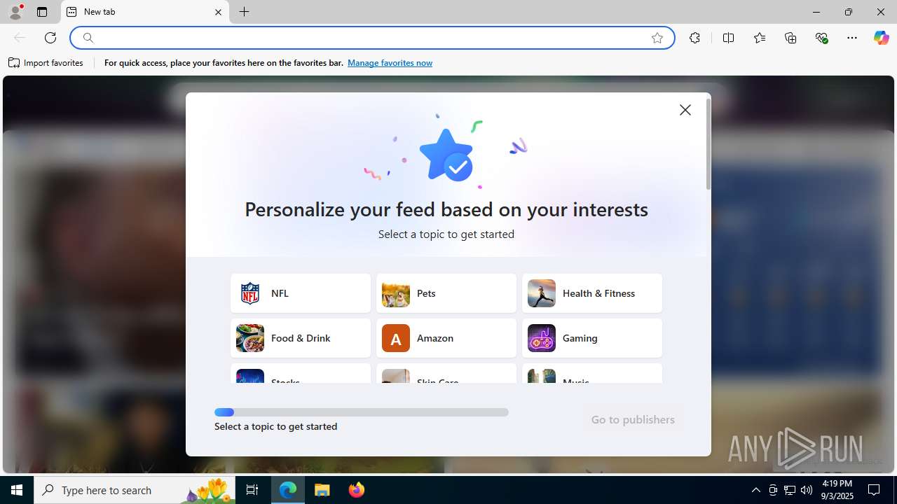
Task: Toggle Split screen view icon
Action: click(x=728, y=38)
